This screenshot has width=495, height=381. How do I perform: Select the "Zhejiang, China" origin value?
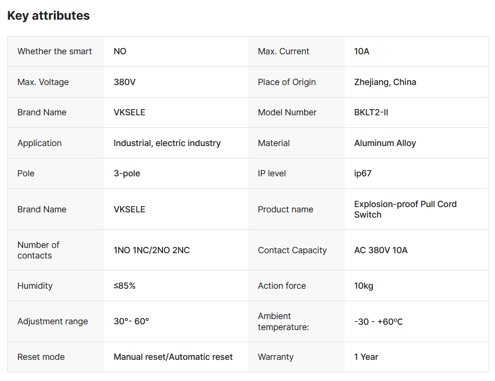pyautogui.click(x=385, y=82)
